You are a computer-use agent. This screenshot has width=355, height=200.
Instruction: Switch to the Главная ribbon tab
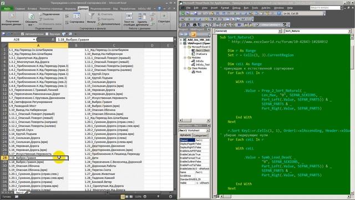pos(20,9)
